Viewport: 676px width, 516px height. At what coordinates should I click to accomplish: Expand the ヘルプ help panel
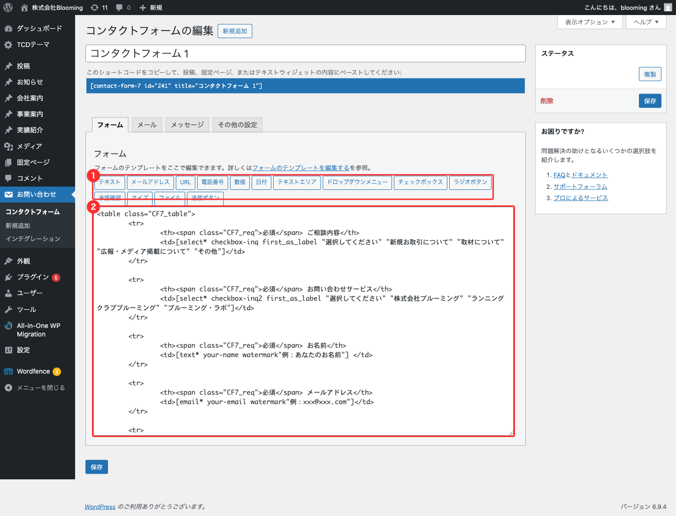tap(646, 22)
